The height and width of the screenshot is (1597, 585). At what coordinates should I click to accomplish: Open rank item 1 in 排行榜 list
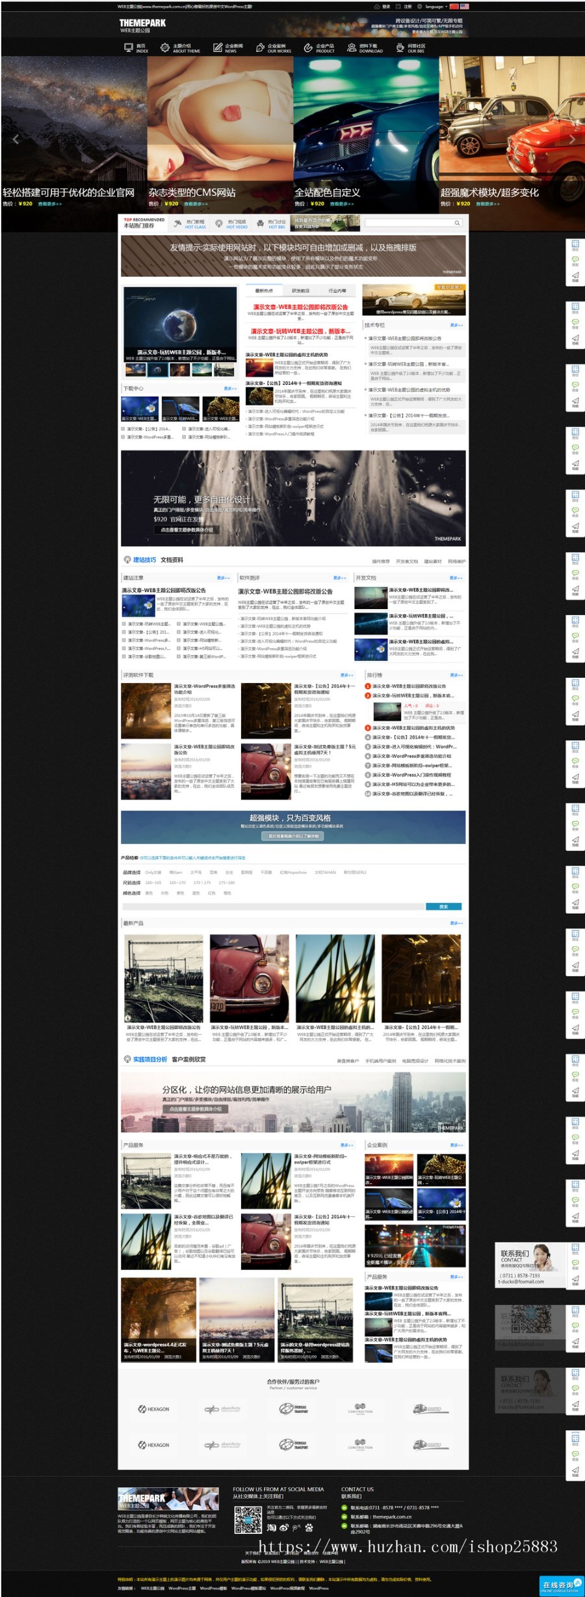[x=409, y=686]
